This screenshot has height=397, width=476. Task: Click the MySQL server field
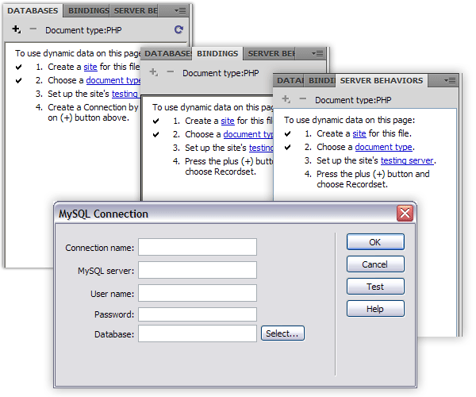198,270
